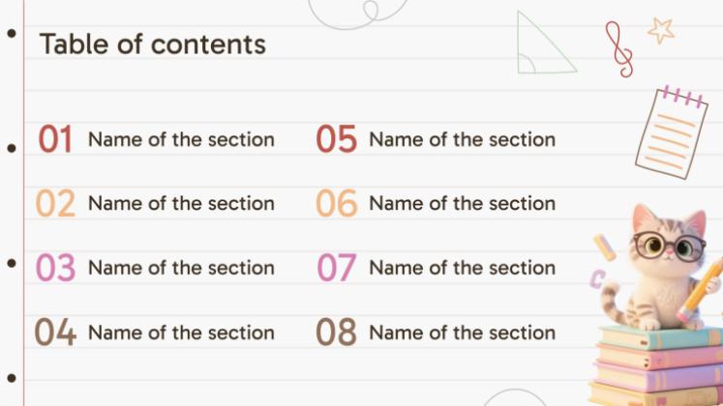Click the orange star outline
723x406 pixels.
point(661,30)
